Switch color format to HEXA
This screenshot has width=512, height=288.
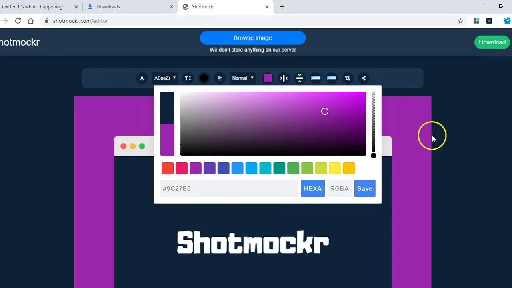[x=313, y=188]
